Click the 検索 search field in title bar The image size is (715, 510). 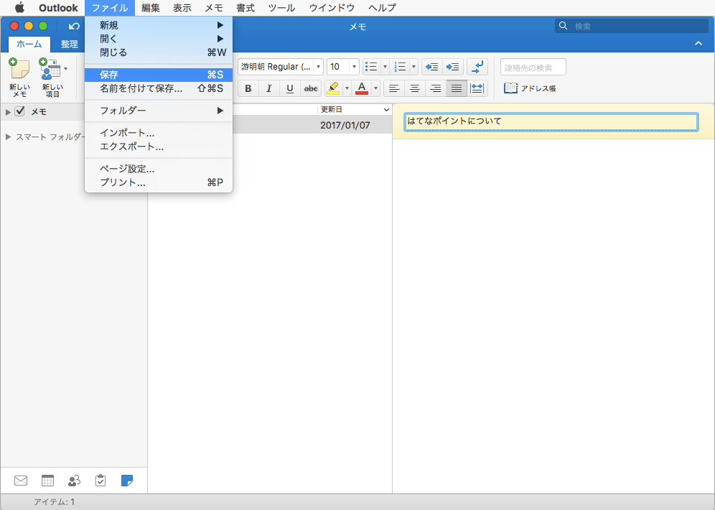(x=632, y=26)
